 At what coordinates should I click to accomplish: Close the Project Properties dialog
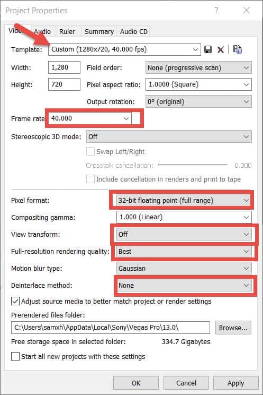[x=247, y=10]
